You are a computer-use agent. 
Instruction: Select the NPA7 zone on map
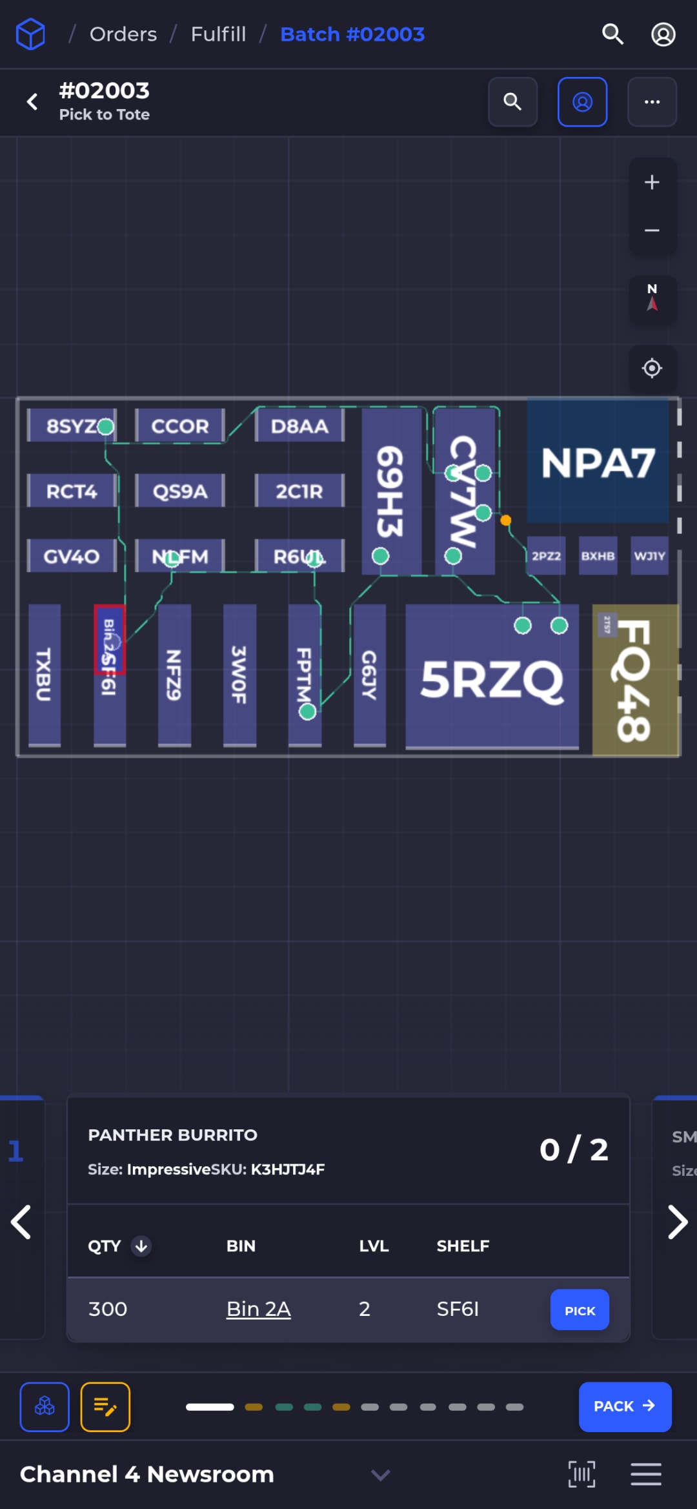[598, 462]
